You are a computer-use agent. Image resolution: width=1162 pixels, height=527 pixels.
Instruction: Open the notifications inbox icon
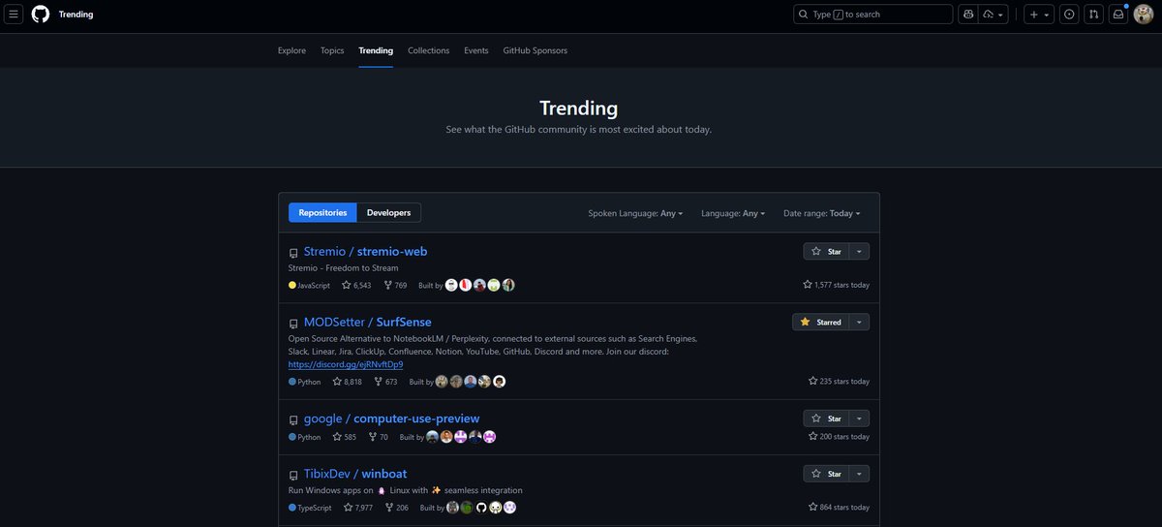[x=1118, y=15]
